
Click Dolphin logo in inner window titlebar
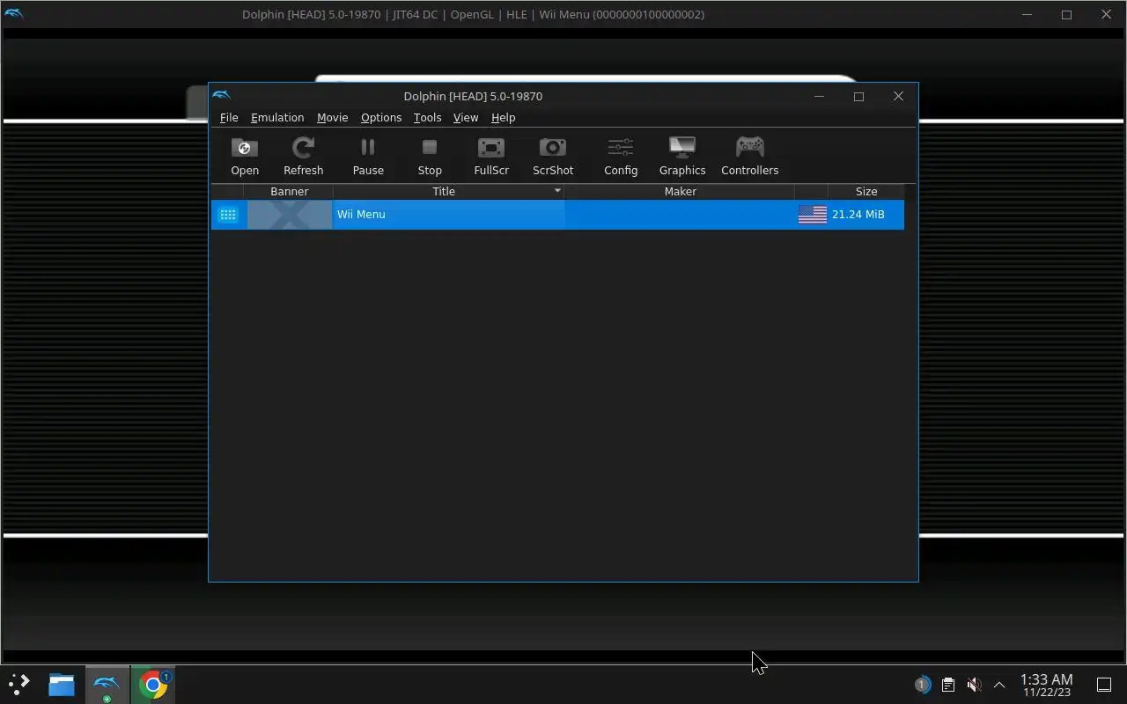click(x=222, y=96)
